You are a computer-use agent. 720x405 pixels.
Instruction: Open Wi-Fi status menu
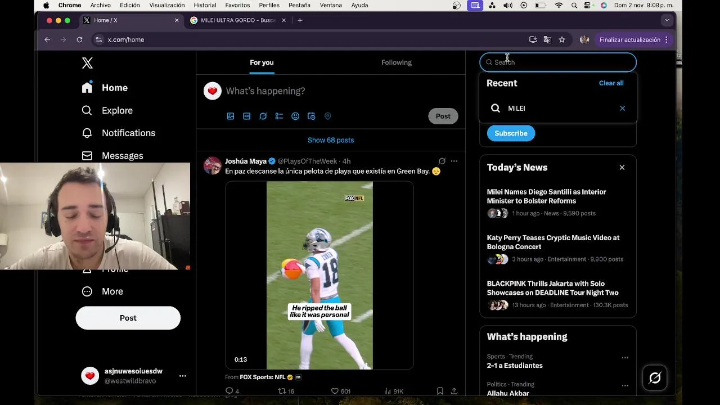pos(559,5)
